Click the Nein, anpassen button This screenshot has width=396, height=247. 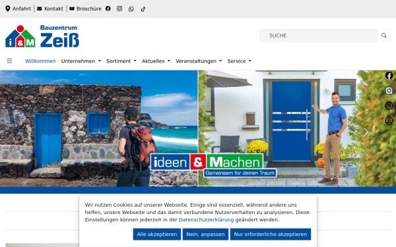[205, 234]
